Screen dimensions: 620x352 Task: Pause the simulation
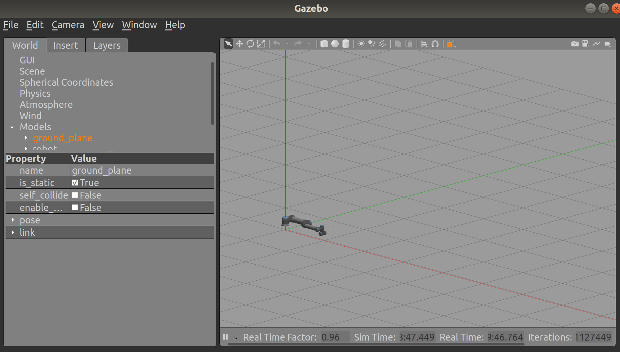(x=225, y=337)
